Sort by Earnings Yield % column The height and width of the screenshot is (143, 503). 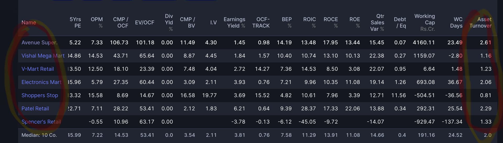tap(234, 23)
